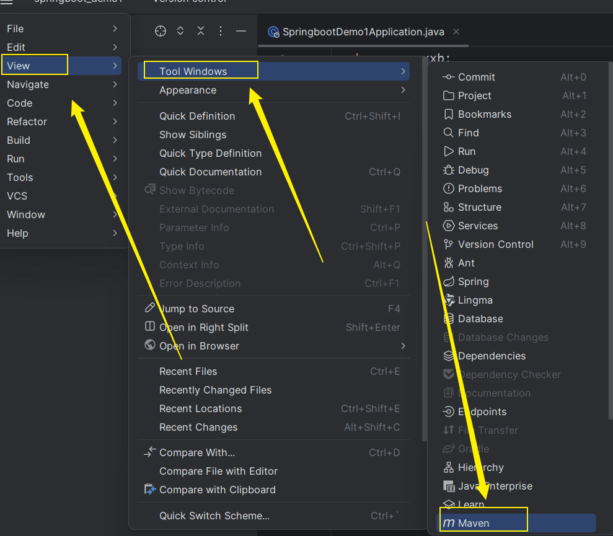Choose Recent Files
This screenshot has width=613, height=536.
click(x=273, y=371)
